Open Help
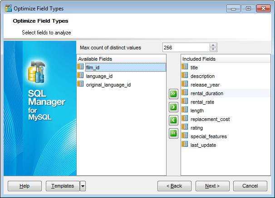 coord(25,186)
